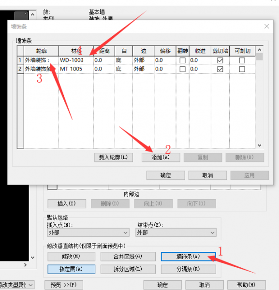The height and width of the screenshot is (290, 279).
Task: Click table scrollbar up arrow
Action: point(260,50)
